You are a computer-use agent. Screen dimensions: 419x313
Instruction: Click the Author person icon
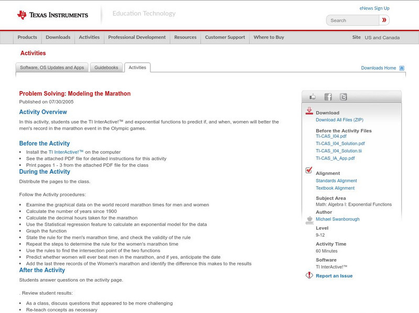(310, 220)
